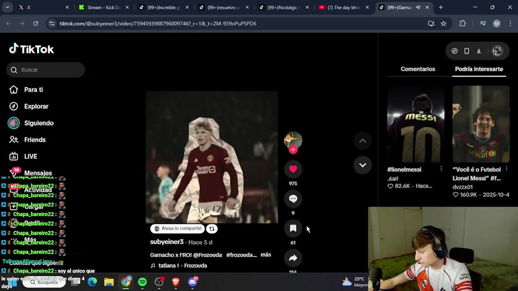
Task: Open Friends page
Action: pos(35,139)
